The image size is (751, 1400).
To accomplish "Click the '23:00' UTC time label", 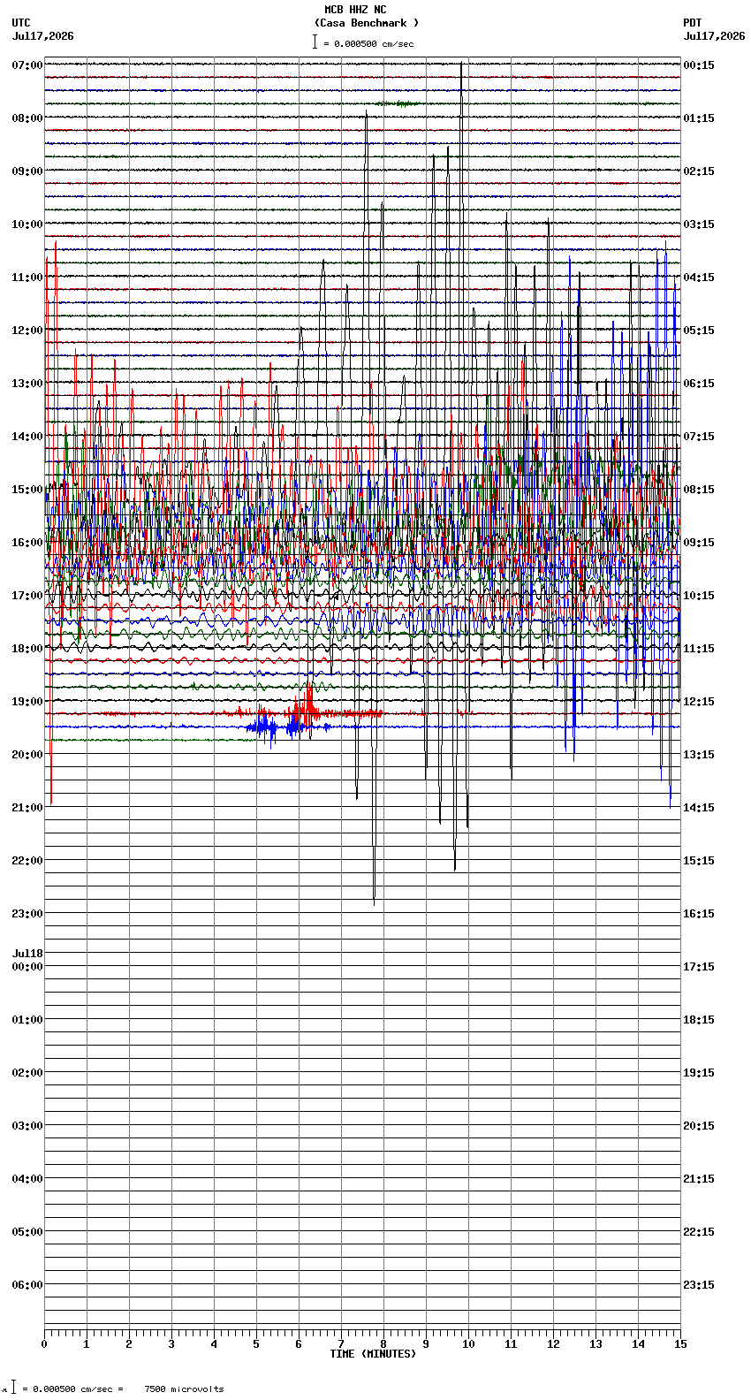I will [27, 914].
